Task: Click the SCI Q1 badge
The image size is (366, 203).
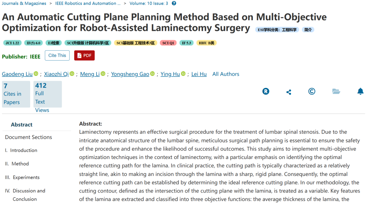Action: (x=168, y=43)
